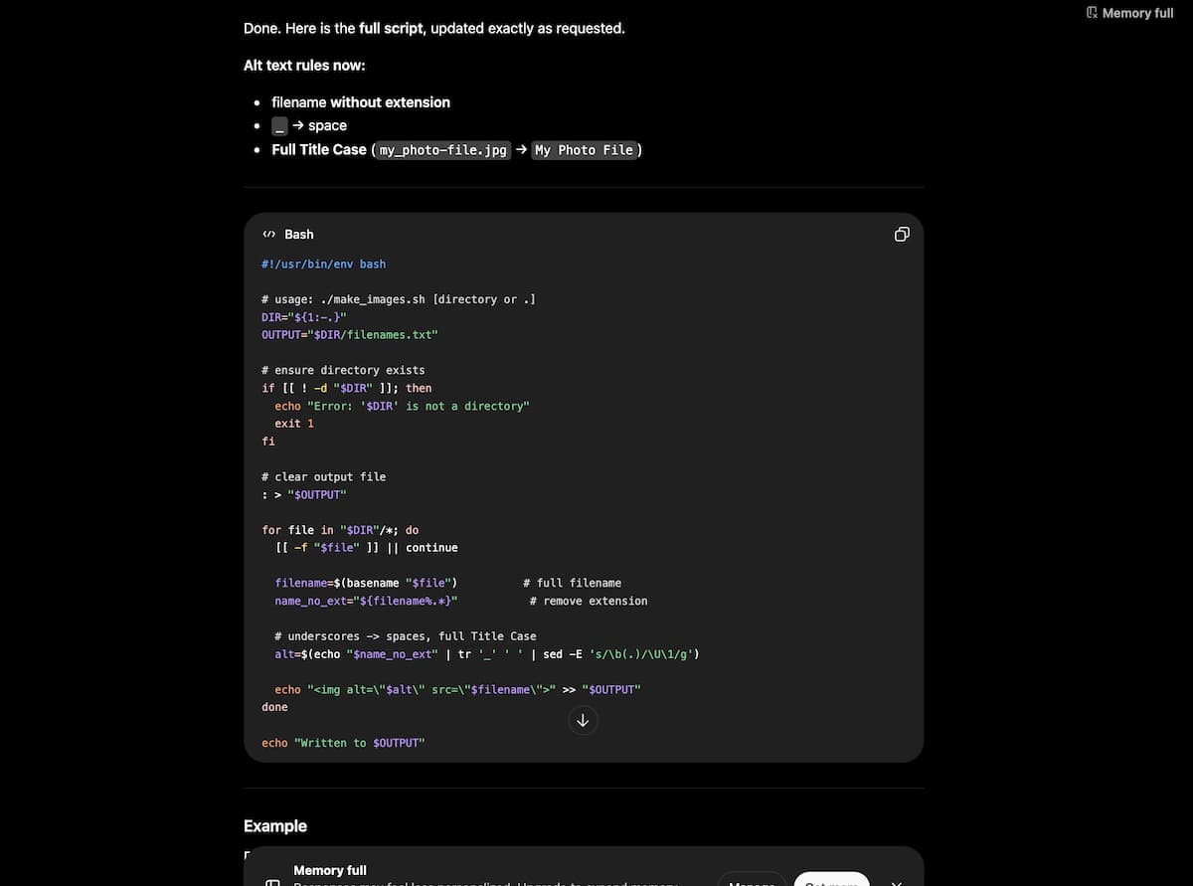The width and height of the screenshot is (1193, 886).
Task: Click the 'Bash' code block label
Action: pos(298,235)
